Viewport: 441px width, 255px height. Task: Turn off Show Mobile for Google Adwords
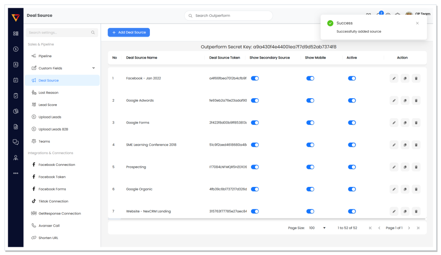pos(310,100)
